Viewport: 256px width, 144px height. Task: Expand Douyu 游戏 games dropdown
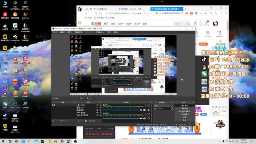pos(137,24)
